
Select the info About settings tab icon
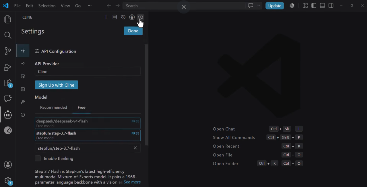23,115
